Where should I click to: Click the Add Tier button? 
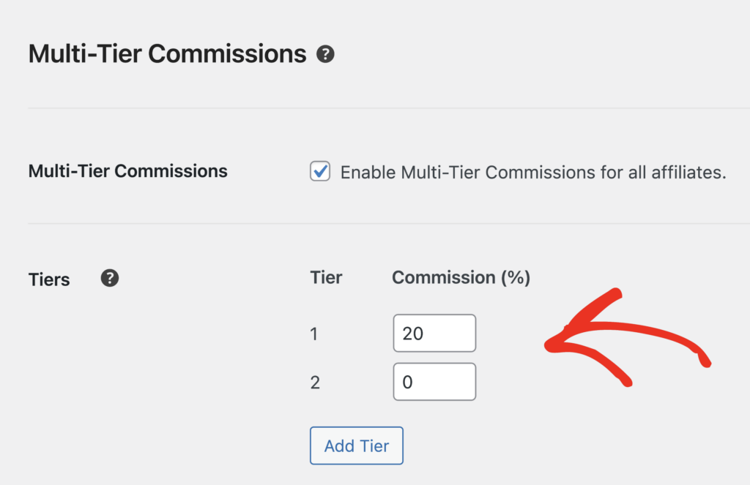(357, 445)
